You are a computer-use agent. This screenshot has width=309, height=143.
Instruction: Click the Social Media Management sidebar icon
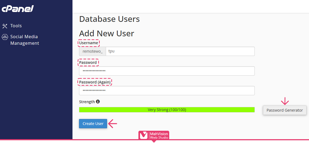5,37
